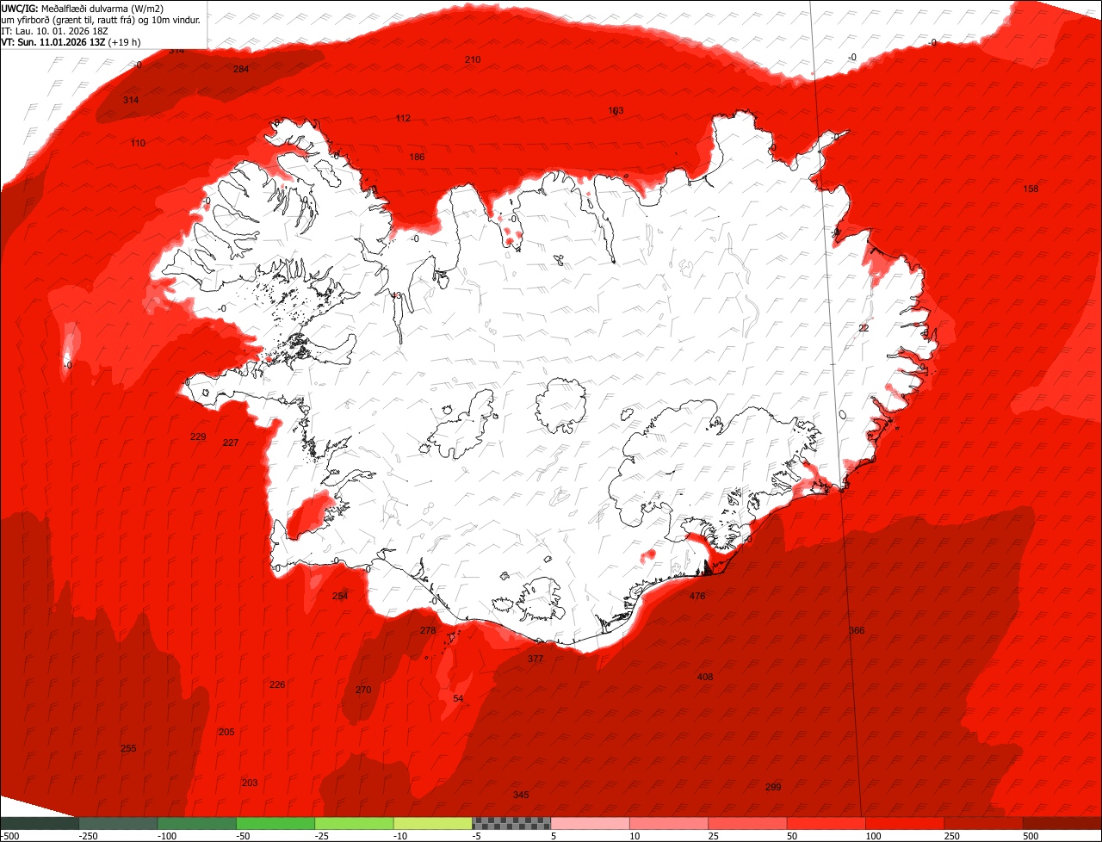The height and width of the screenshot is (842, 1102).
Task: Click the flux value 112 in the north
Action: pos(403,118)
